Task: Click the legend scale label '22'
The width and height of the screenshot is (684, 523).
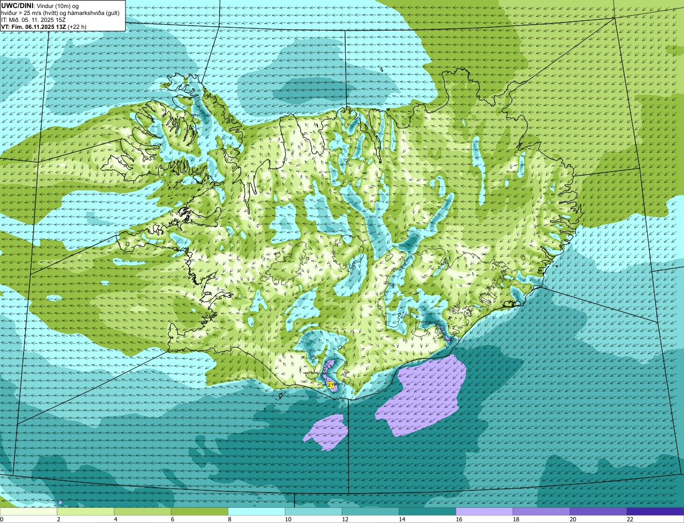Action: point(630,519)
